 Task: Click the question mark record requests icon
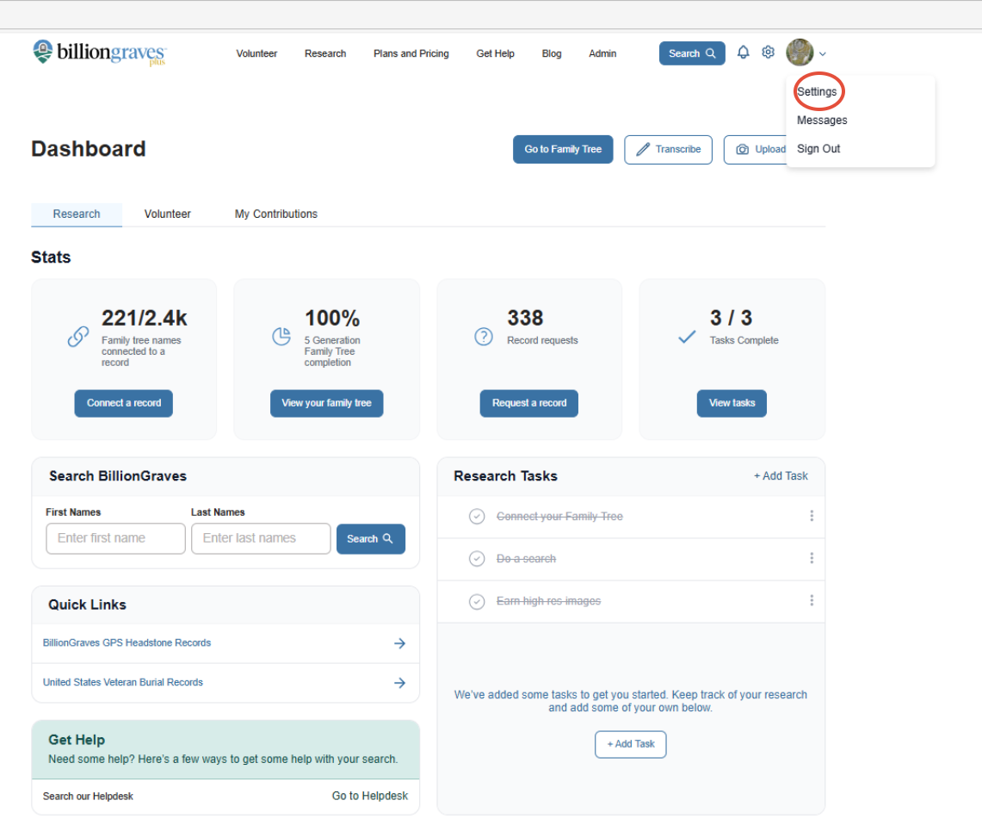pos(484,337)
